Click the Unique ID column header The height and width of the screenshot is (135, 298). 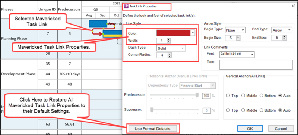47,10
